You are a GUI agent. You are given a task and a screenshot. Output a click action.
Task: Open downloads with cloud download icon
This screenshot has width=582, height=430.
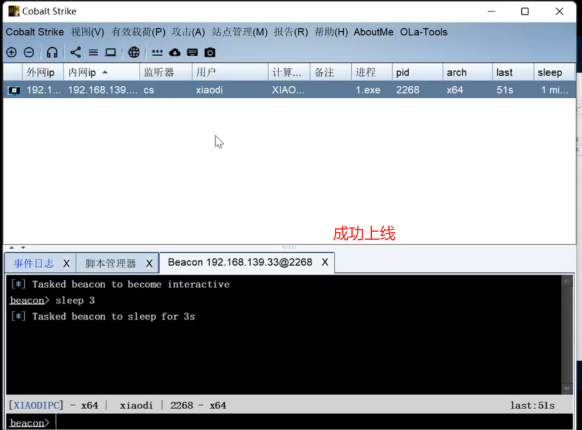click(174, 52)
